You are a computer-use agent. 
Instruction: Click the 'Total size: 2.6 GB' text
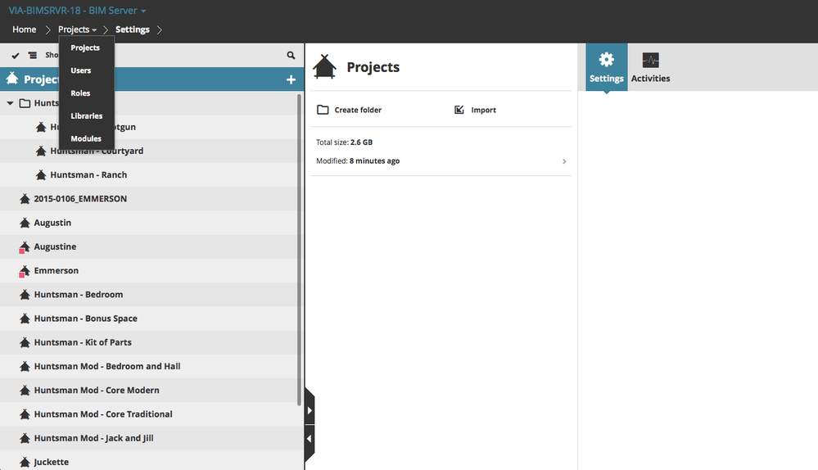click(x=344, y=142)
